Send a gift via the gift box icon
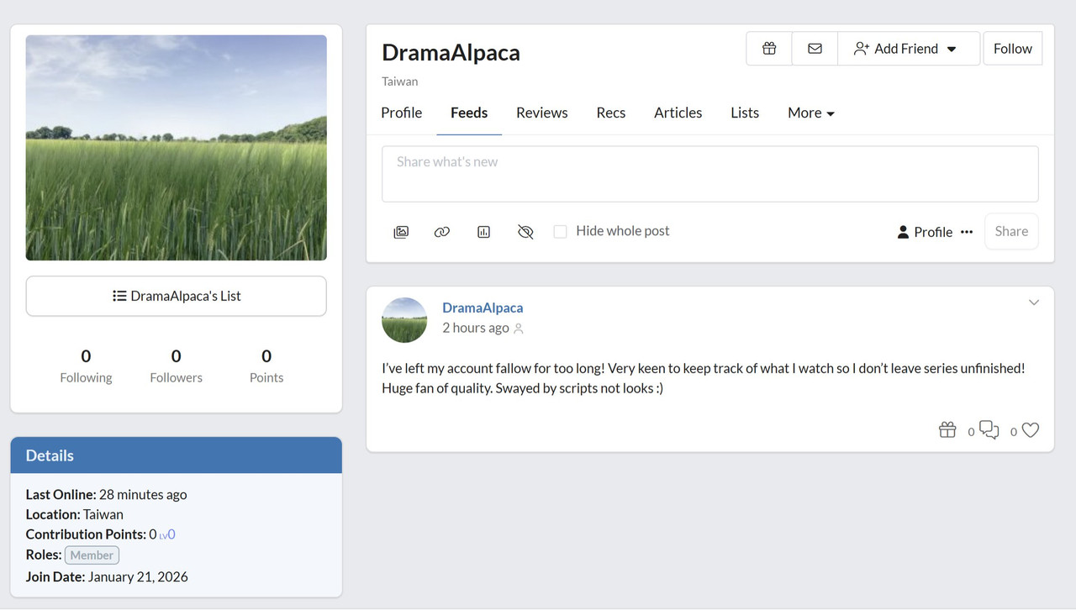 (769, 49)
